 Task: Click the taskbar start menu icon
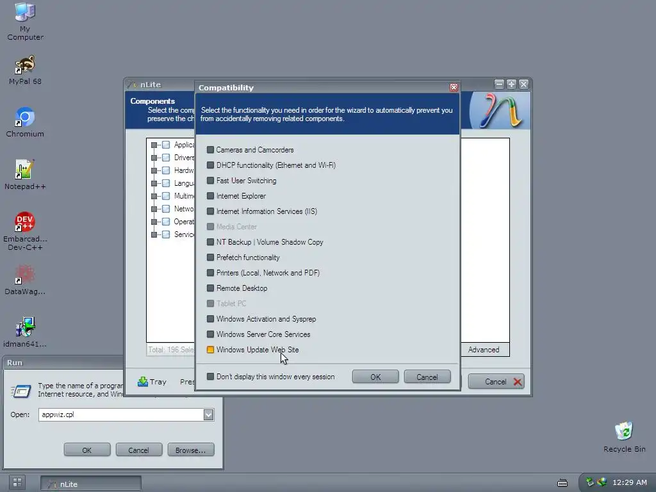tap(17, 482)
